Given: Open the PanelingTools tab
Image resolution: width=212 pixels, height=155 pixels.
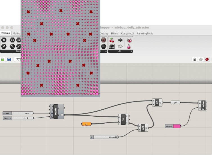Looking at the screenshot, I should coord(145,34).
